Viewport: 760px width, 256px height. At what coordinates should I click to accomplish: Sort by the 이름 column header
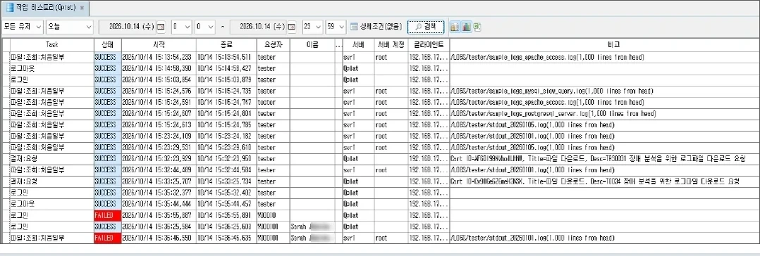[x=312, y=45]
